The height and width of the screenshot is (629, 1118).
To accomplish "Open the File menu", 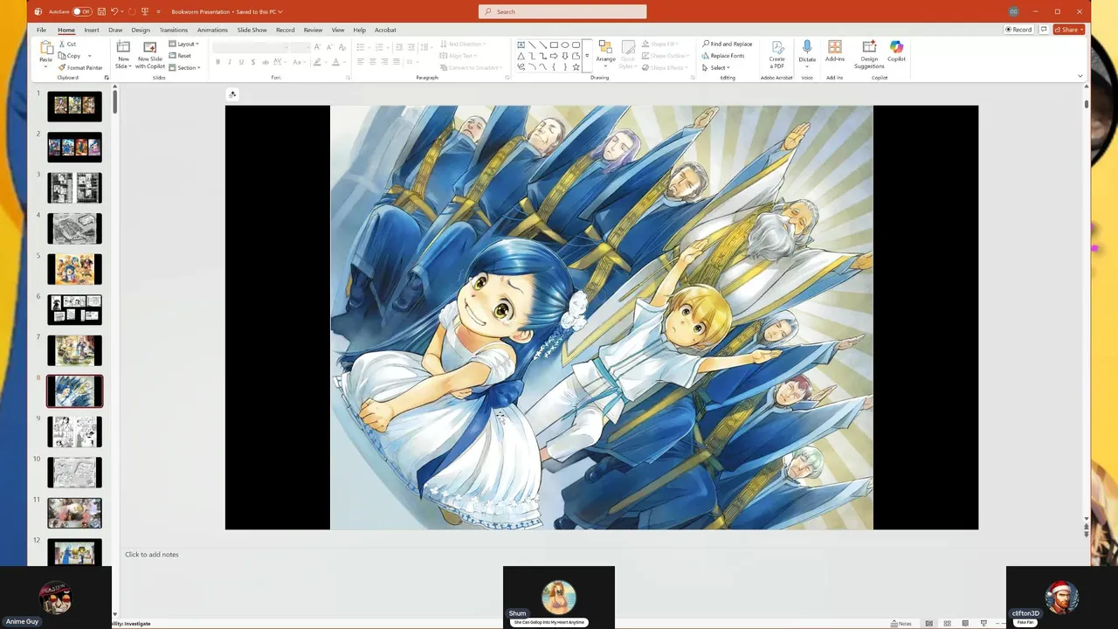I will [41, 30].
